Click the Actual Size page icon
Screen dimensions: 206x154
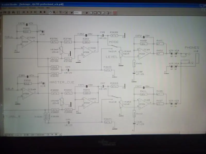click(92, 13)
